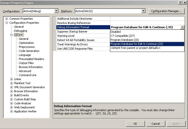Select inherit from parent or project defaults
Image resolution: width=188 pixels, height=129 pixels.
coord(135,48)
